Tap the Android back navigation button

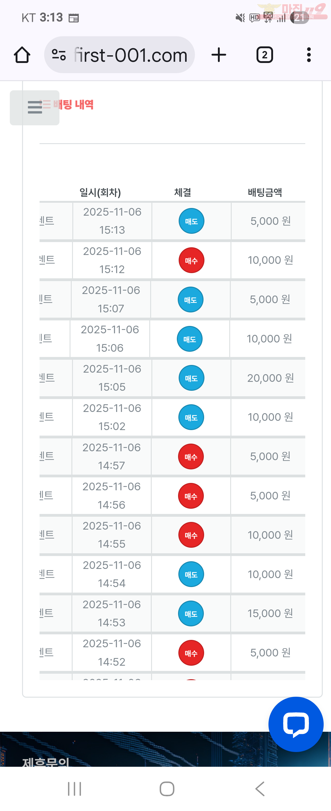[260, 789]
